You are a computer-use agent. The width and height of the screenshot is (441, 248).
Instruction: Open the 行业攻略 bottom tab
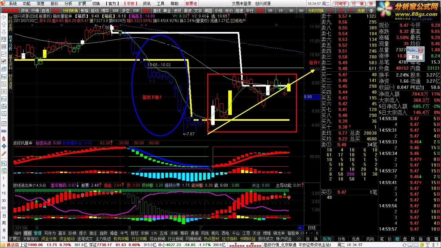(x=139, y=239)
